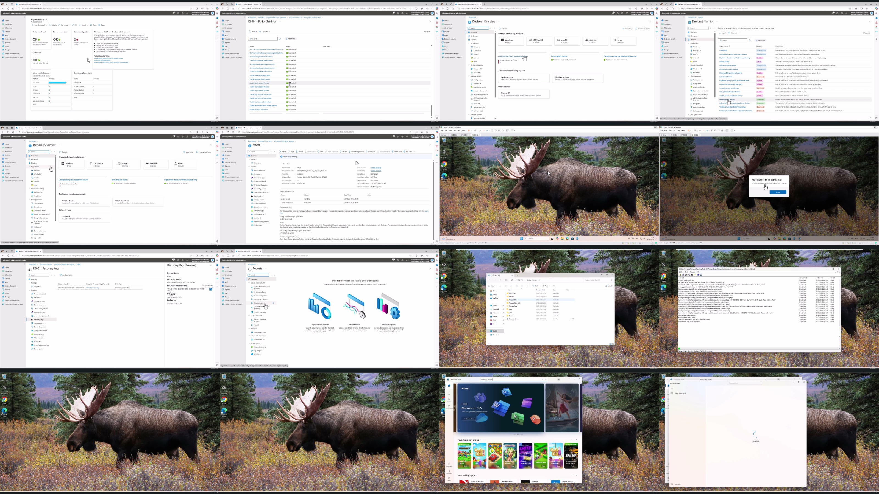Image resolution: width=879 pixels, height=494 pixels.
Task: Copy BitLocker recovery key to clipboard
Action: click(210, 289)
